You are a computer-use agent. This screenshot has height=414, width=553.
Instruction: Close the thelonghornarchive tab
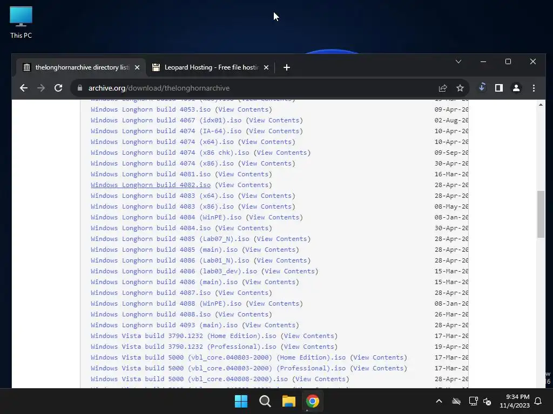click(x=137, y=67)
